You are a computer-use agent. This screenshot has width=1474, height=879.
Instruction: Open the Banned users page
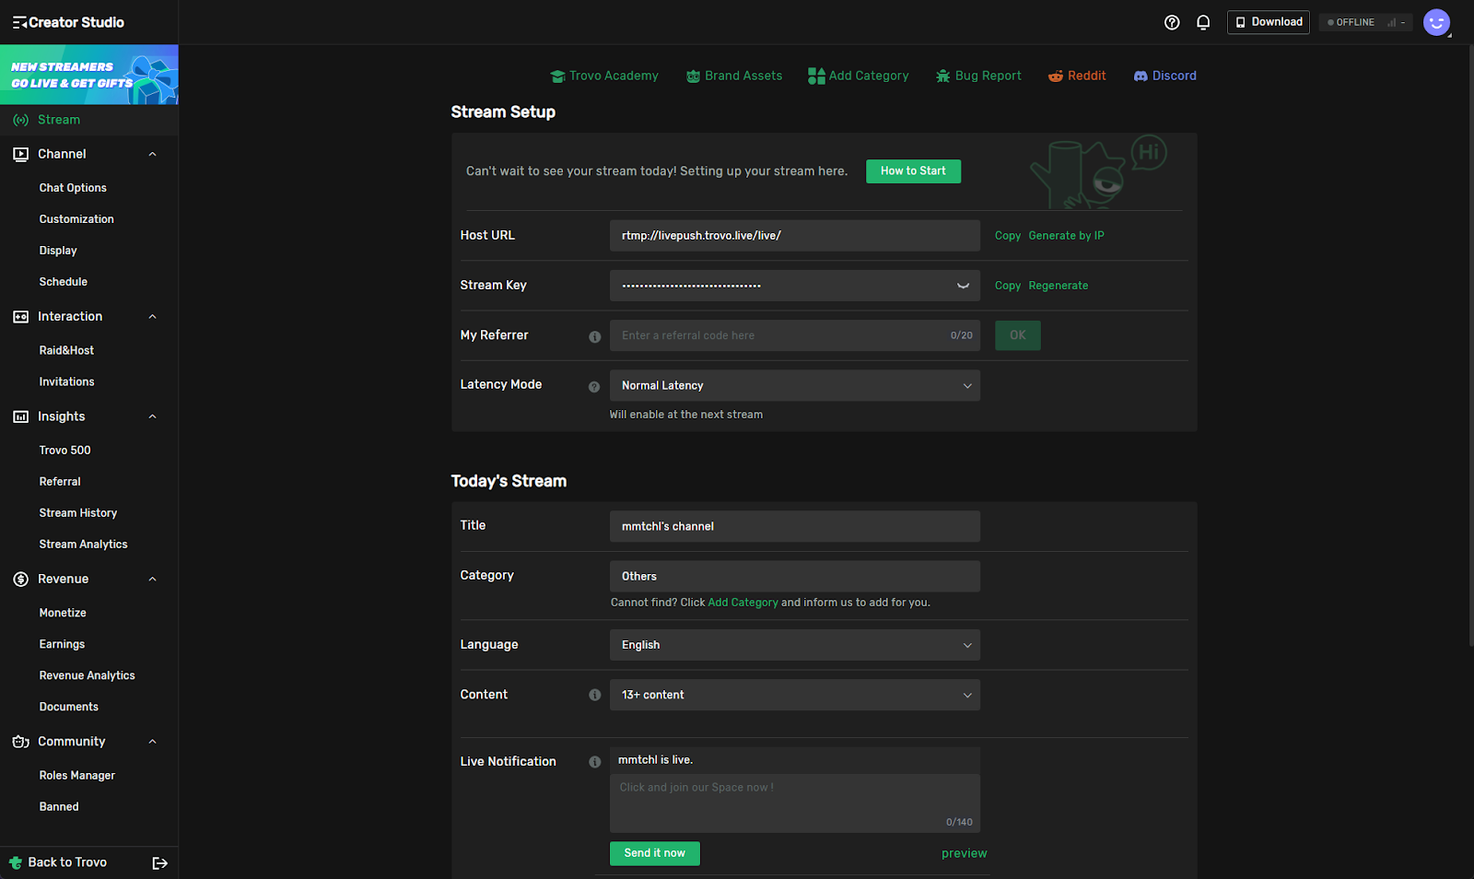pos(59,807)
